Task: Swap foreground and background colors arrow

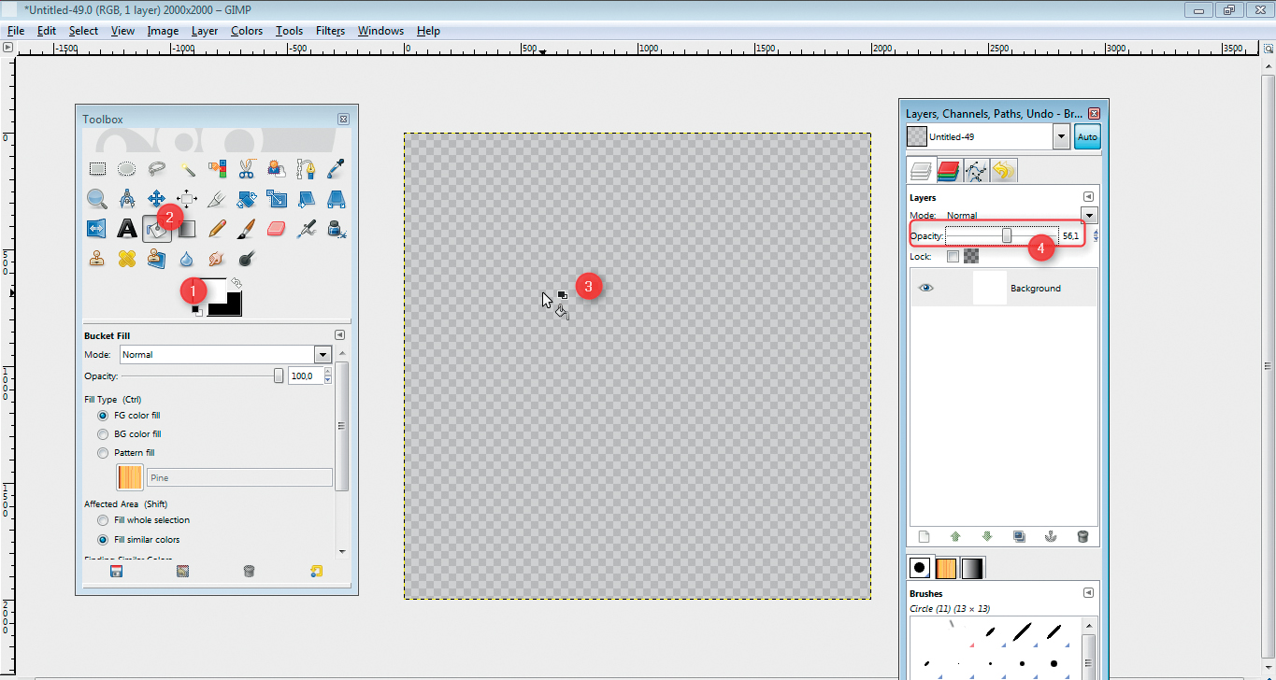Action: pyautogui.click(x=237, y=282)
